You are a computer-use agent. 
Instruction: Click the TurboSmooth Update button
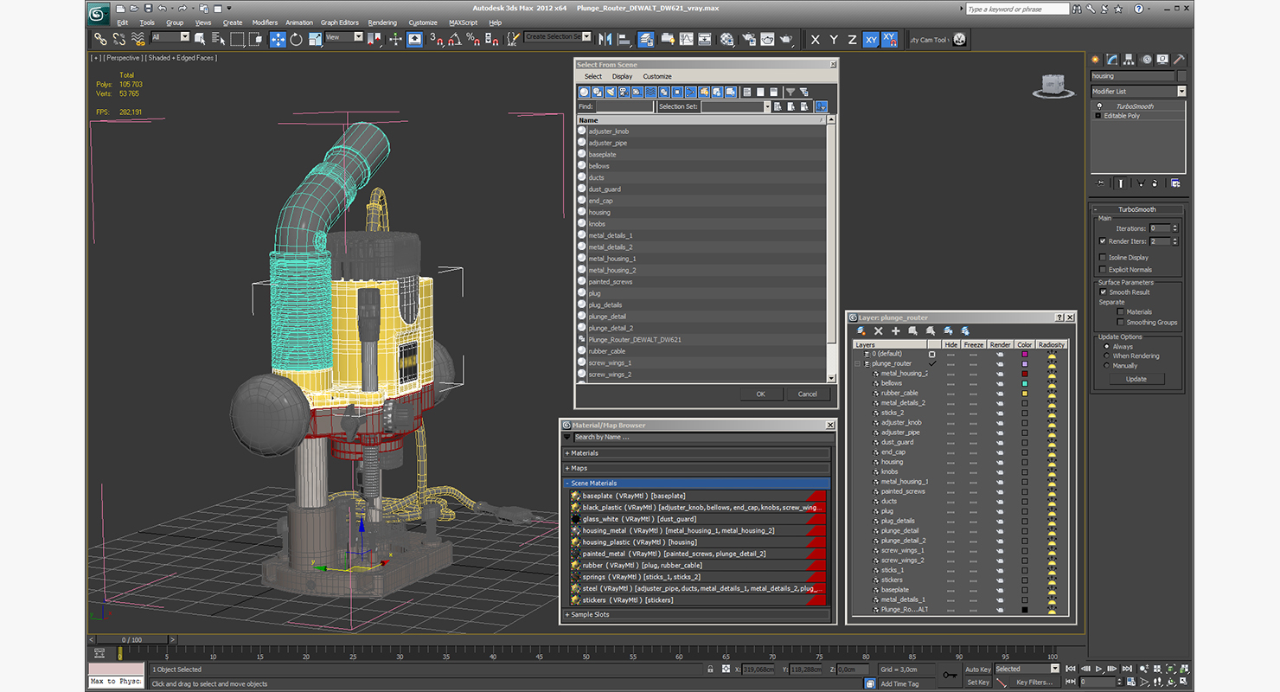click(x=1136, y=379)
